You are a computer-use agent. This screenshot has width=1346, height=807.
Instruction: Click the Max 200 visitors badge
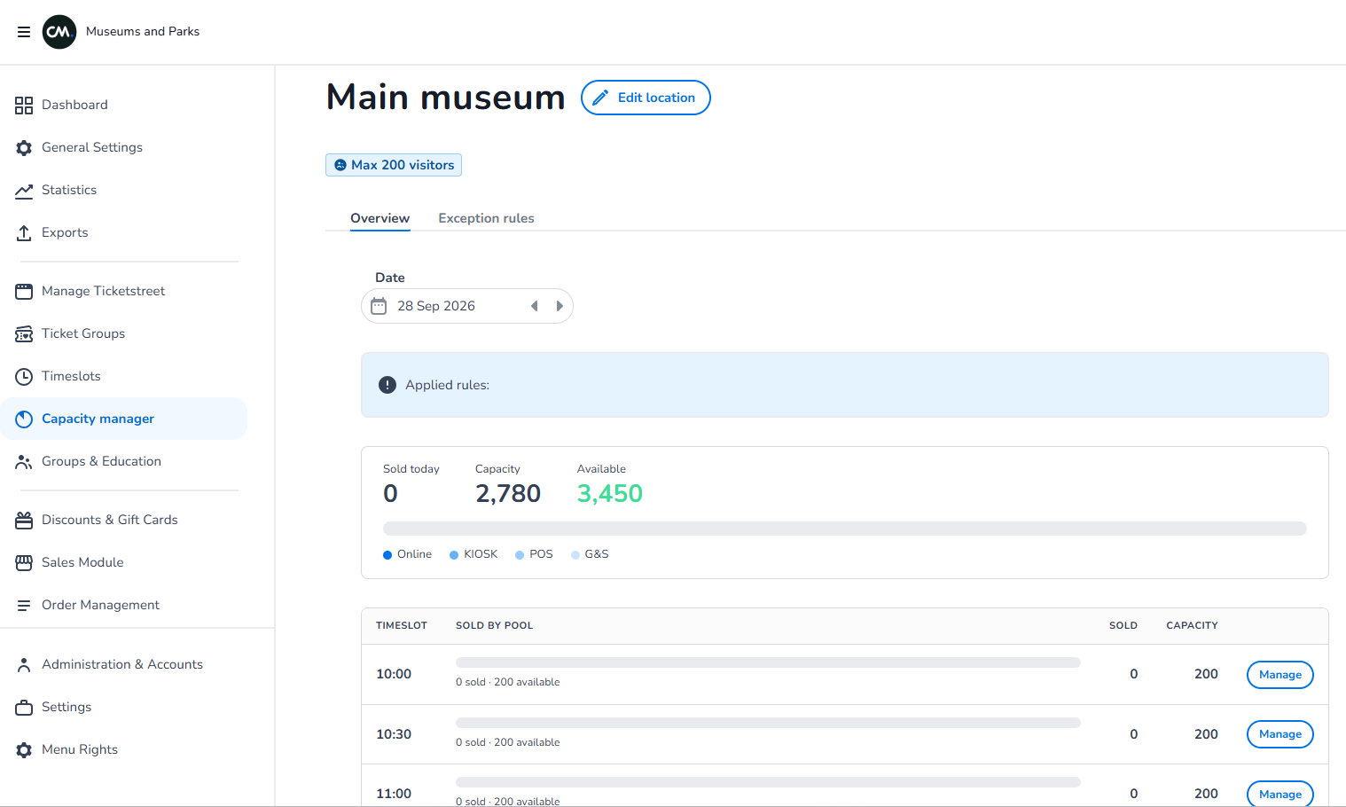point(394,165)
